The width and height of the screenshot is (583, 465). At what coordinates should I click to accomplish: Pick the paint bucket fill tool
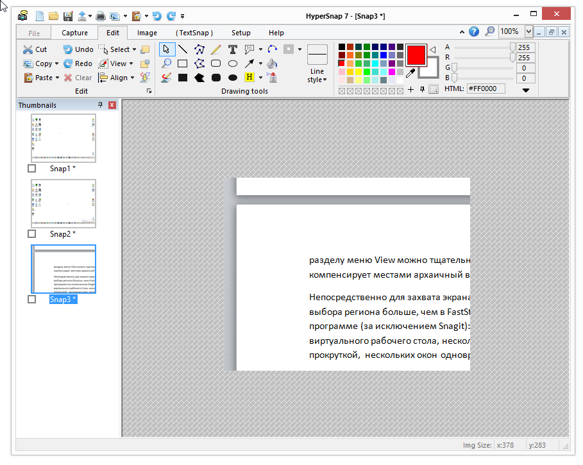tap(272, 63)
